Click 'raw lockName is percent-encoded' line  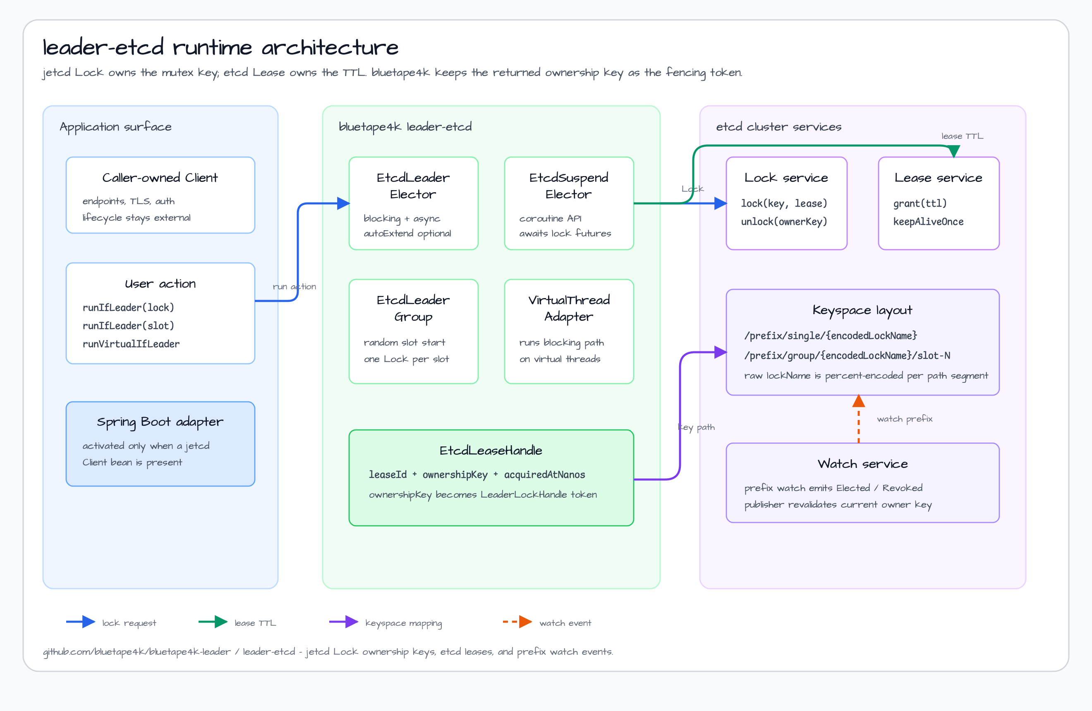[866, 375]
